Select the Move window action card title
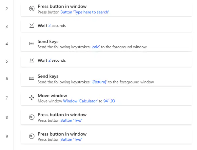This screenshot has height=150, width=197. click(52, 96)
